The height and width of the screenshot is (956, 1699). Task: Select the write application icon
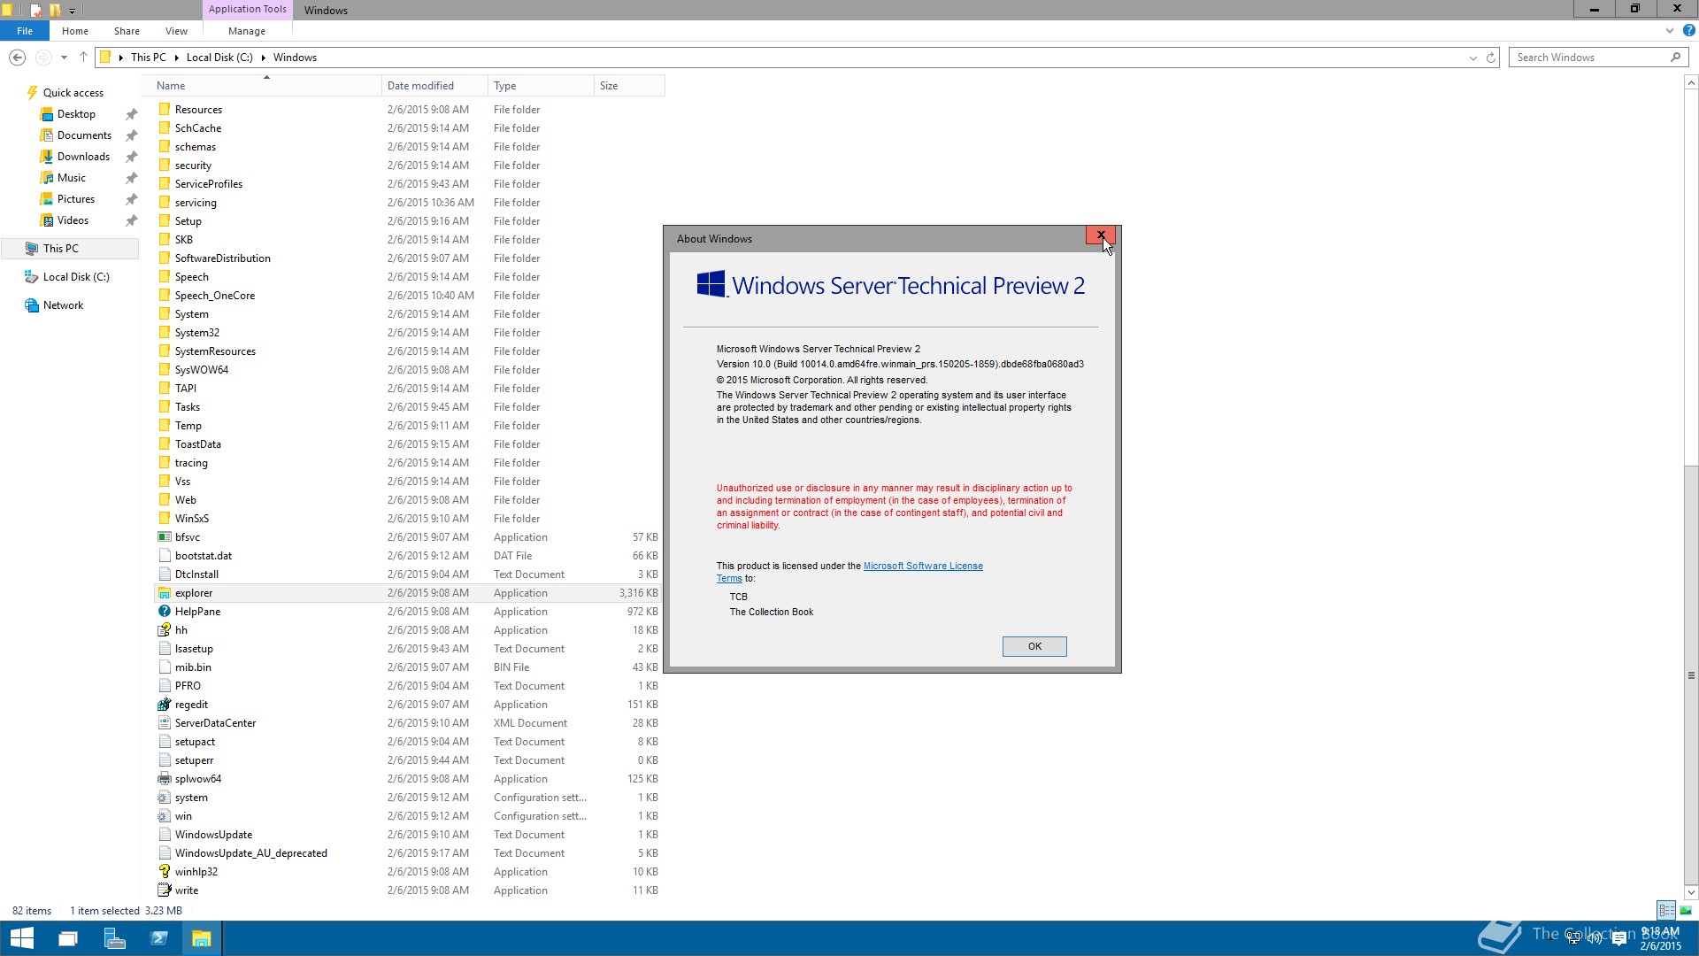(165, 890)
